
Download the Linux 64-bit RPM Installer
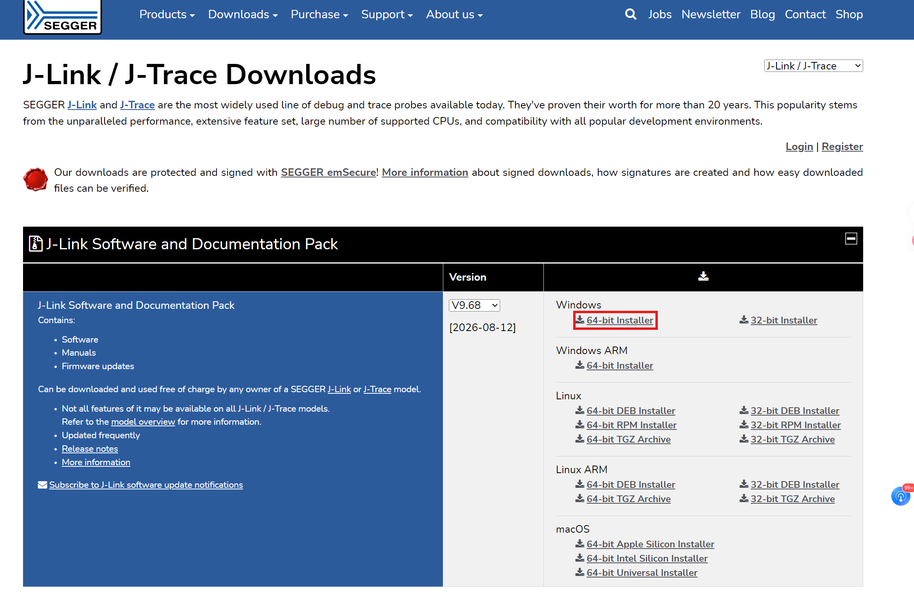tap(626, 425)
